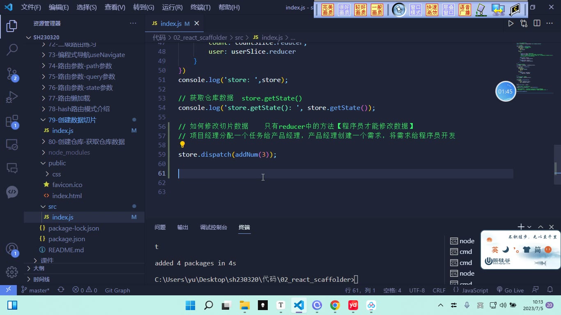Click the Run Code play icon

pos(511,23)
